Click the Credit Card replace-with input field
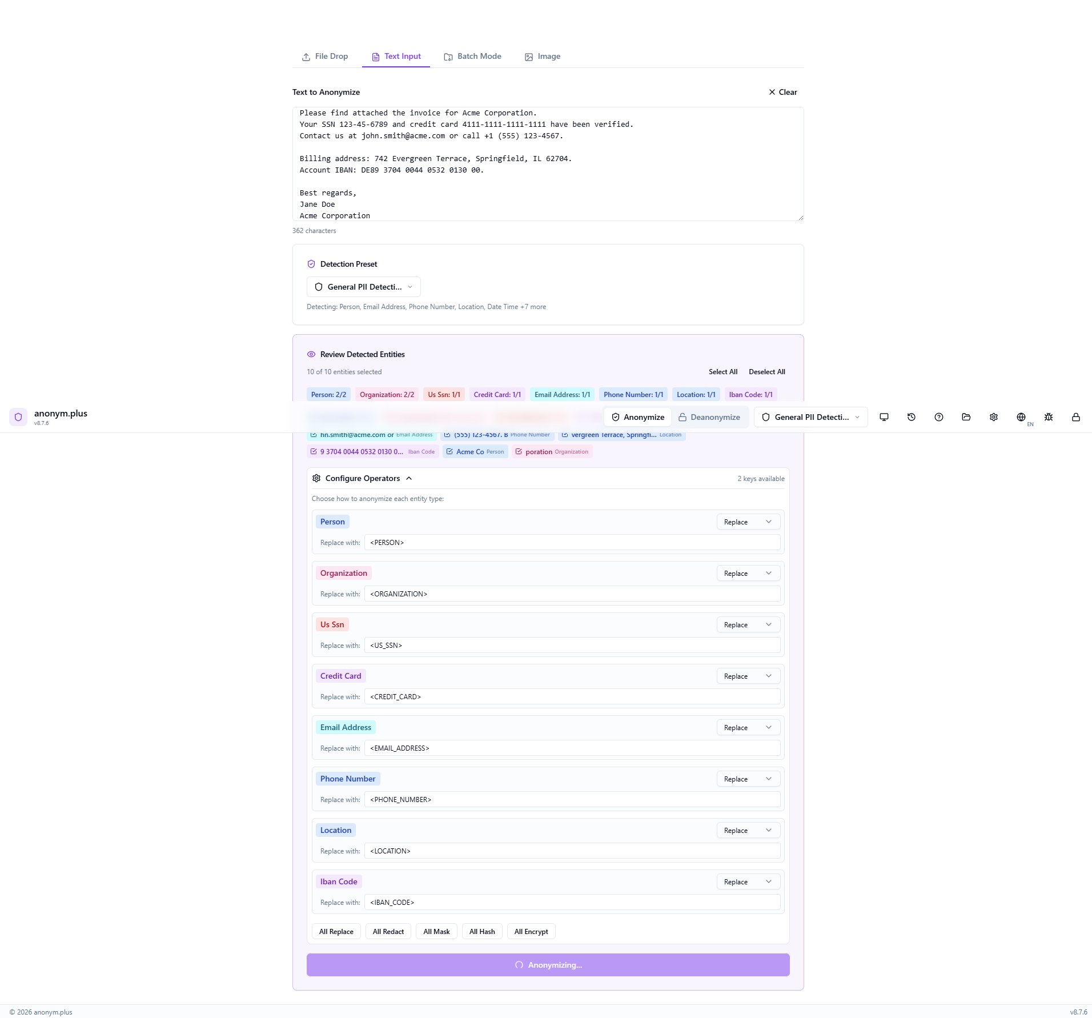The width and height of the screenshot is (1092, 1018). pyautogui.click(x=572, y=696)
